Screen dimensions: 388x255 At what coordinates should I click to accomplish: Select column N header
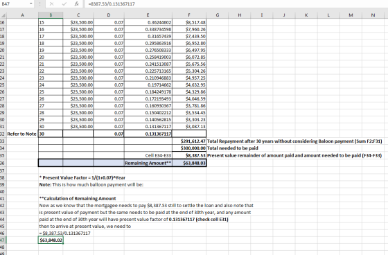pyautogui.click(x=373, y=15)
